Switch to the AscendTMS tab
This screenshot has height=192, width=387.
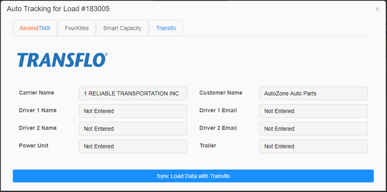(x=35, y=28)
